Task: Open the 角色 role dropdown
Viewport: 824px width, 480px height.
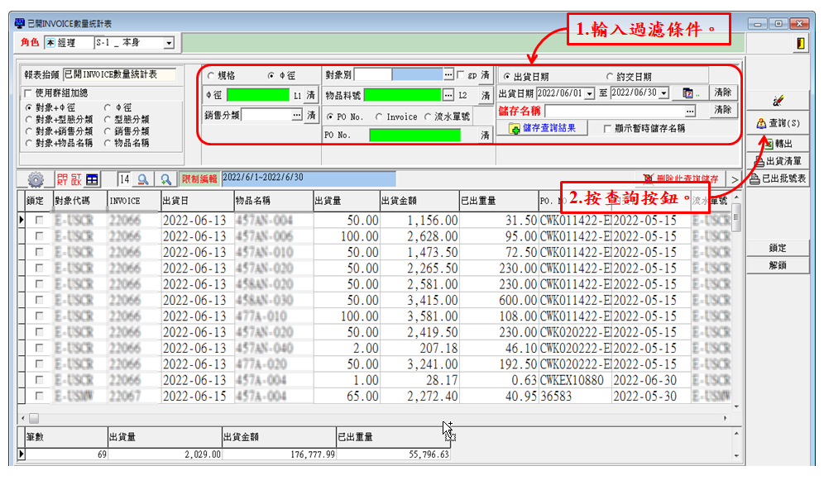Action: 169,43
